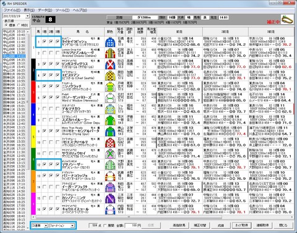Click the horseshoe logo icon at top right
This screenshot has width=297, height=233.
[287, 20]
